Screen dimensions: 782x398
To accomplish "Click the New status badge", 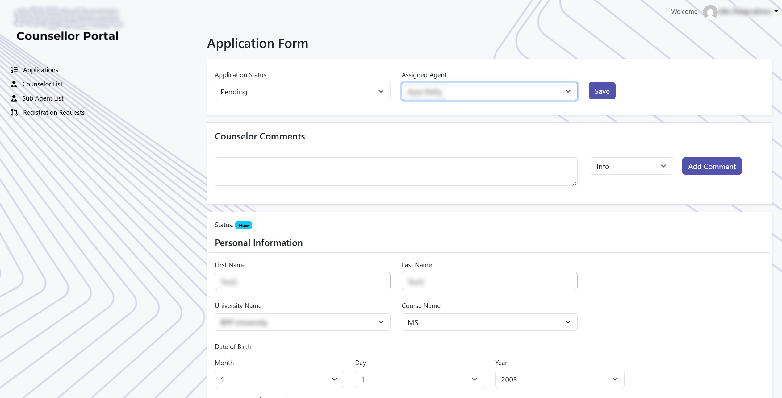I will [x=243, y=225].
